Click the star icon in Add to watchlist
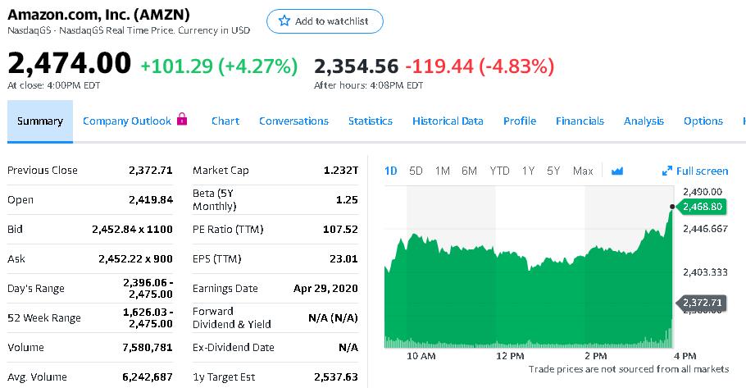The height and width of the screenshot is (388, 746). pyautogui.click(x=284, y=21)
